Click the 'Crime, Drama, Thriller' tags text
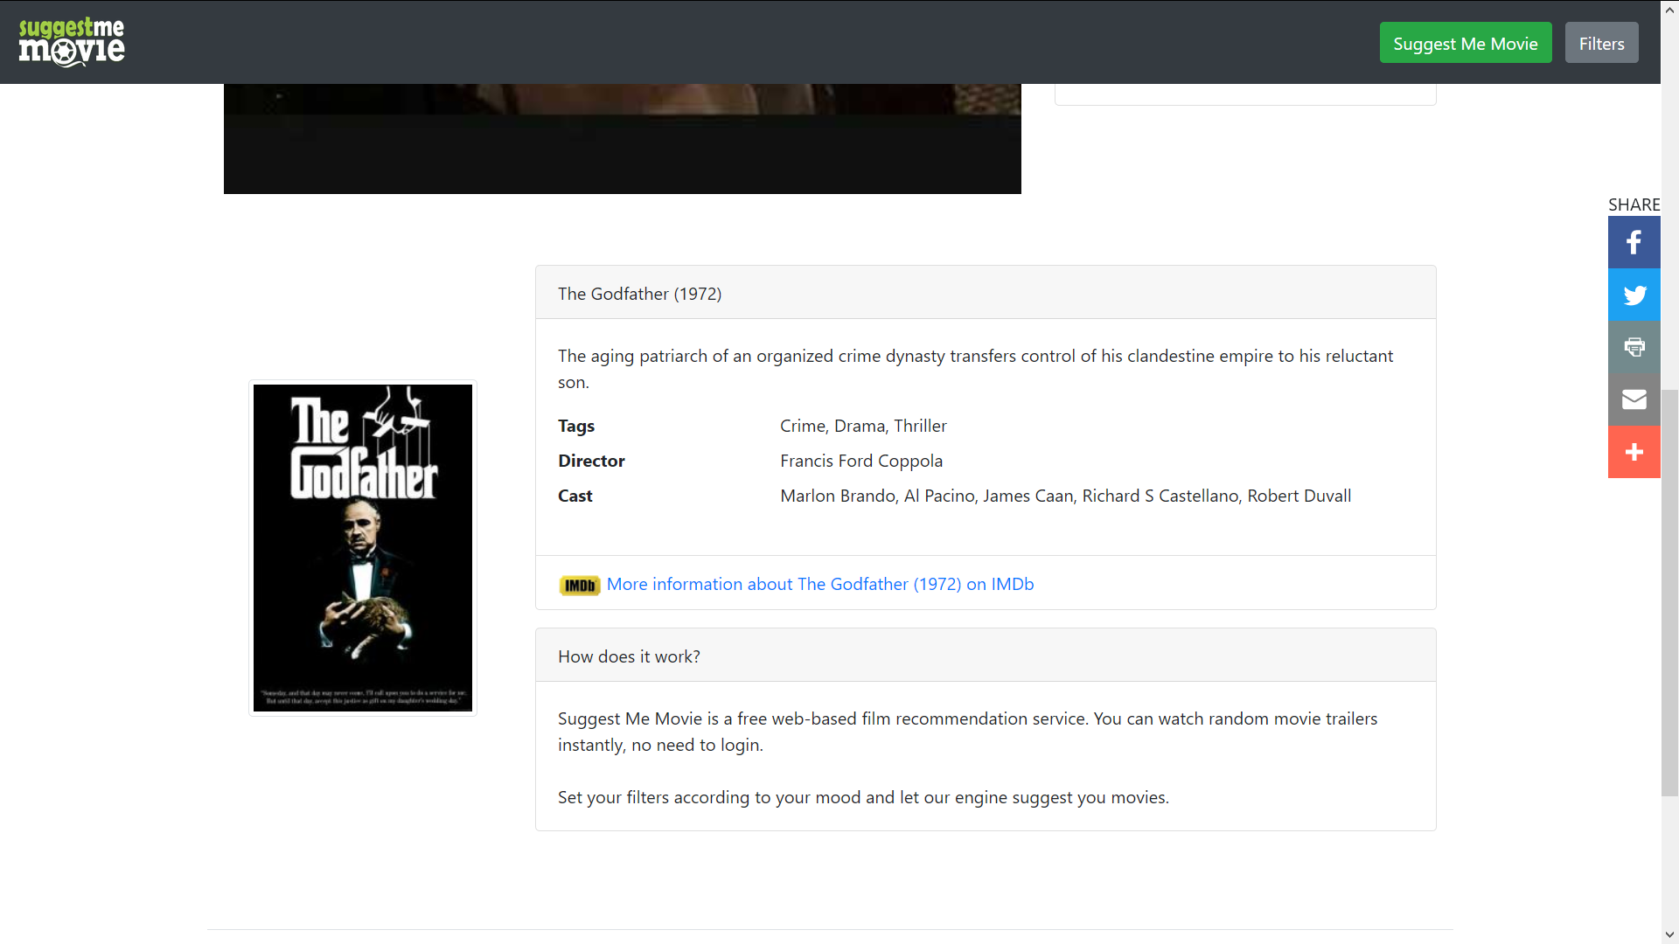 (863, 426)
